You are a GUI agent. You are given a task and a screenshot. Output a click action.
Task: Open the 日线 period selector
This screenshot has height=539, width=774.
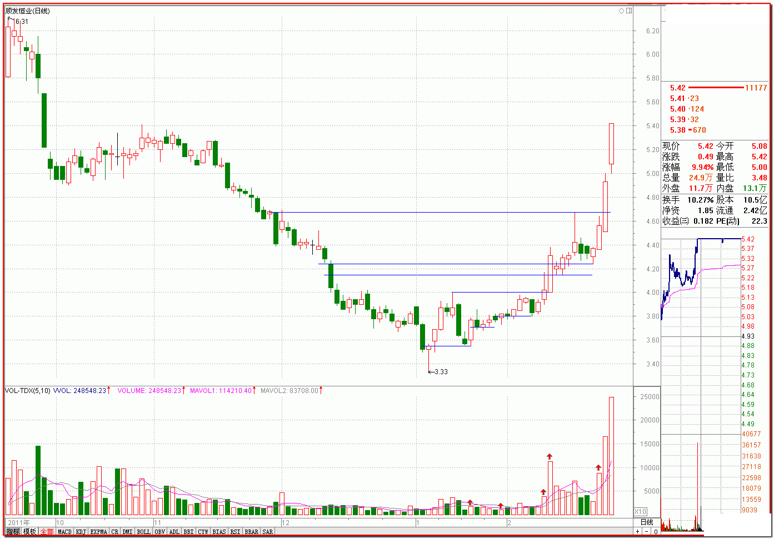(647, 522)
